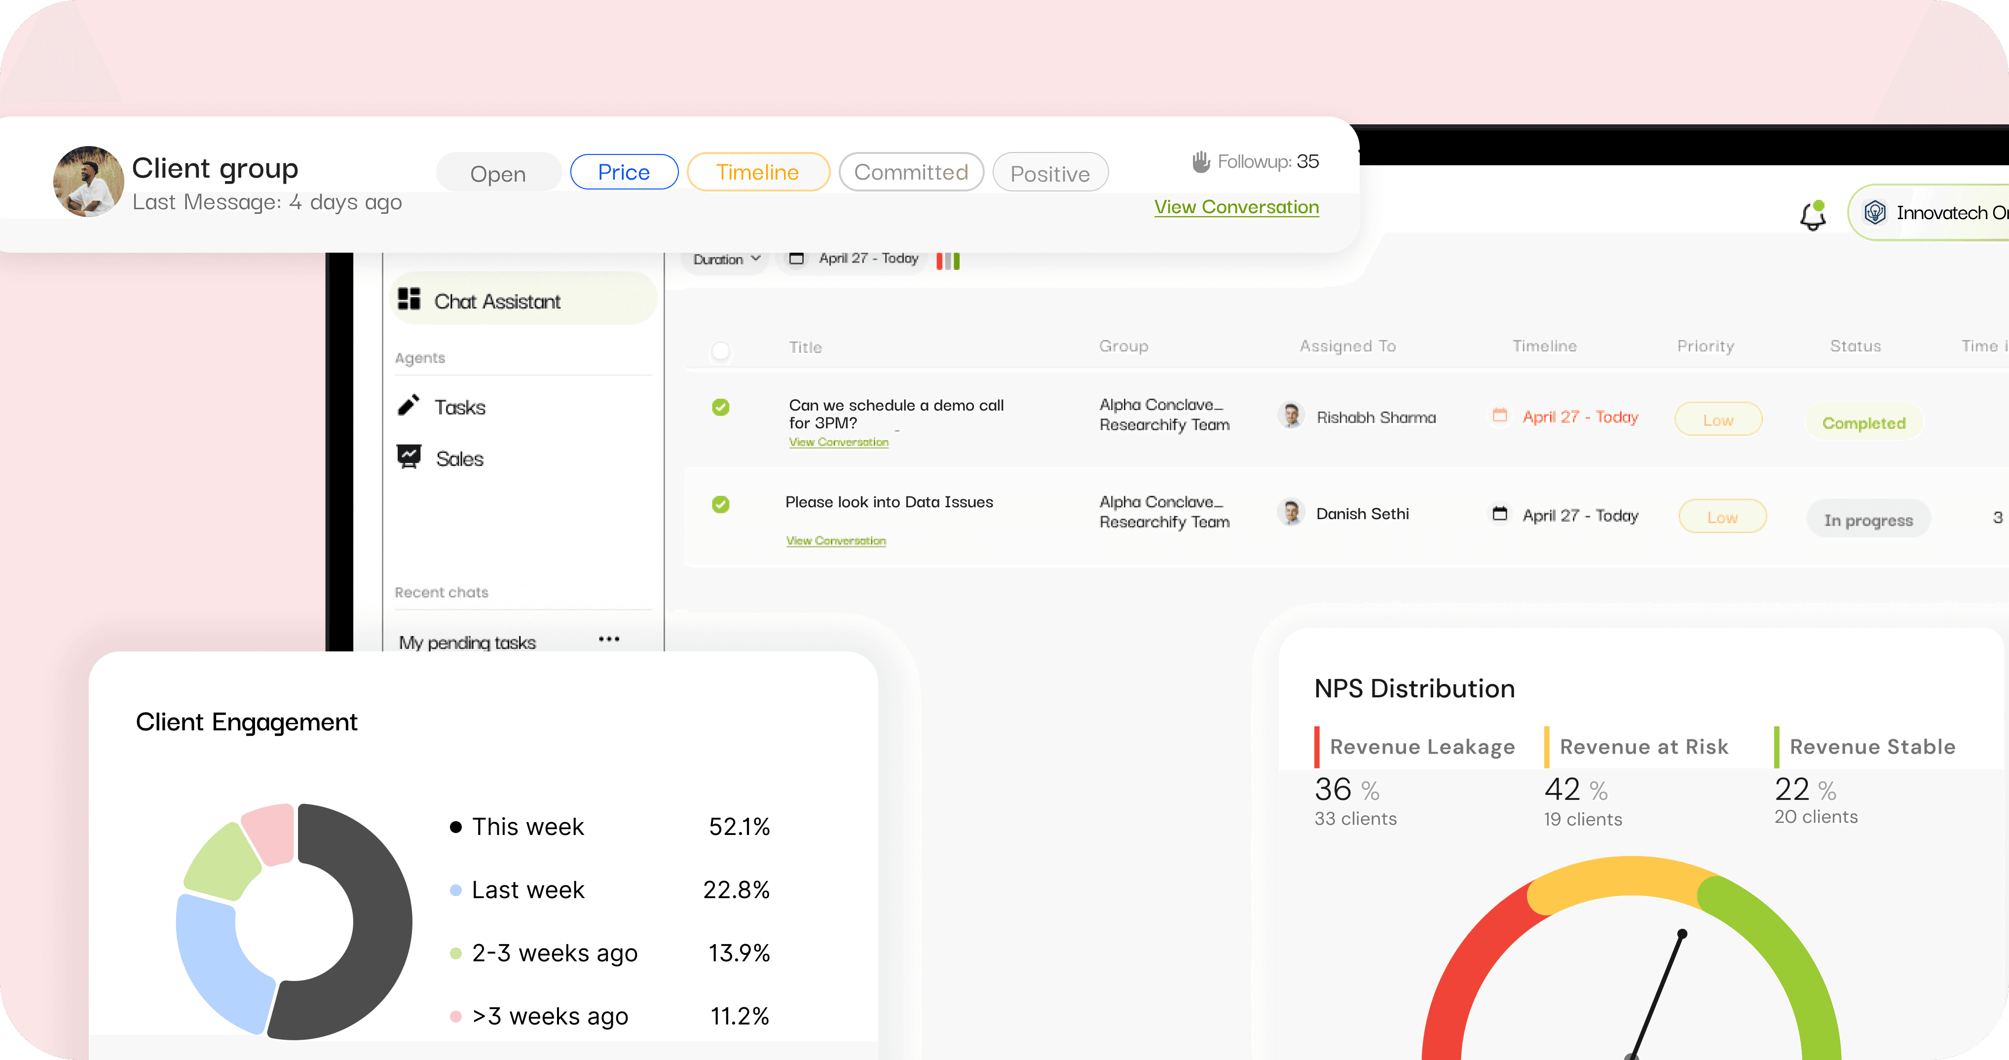Open View Conversation link in Client group card
Screen dimensions: 2009x1060
click(1236, 207)
